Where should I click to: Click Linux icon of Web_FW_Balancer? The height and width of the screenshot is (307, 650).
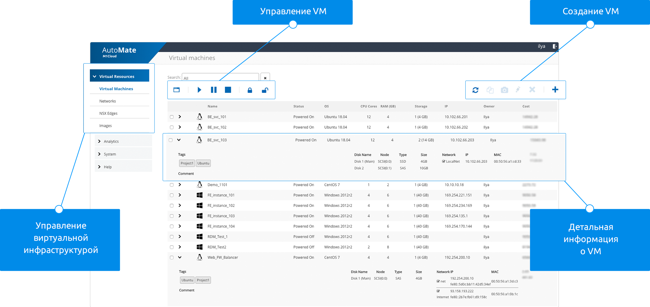coord(200,257)
